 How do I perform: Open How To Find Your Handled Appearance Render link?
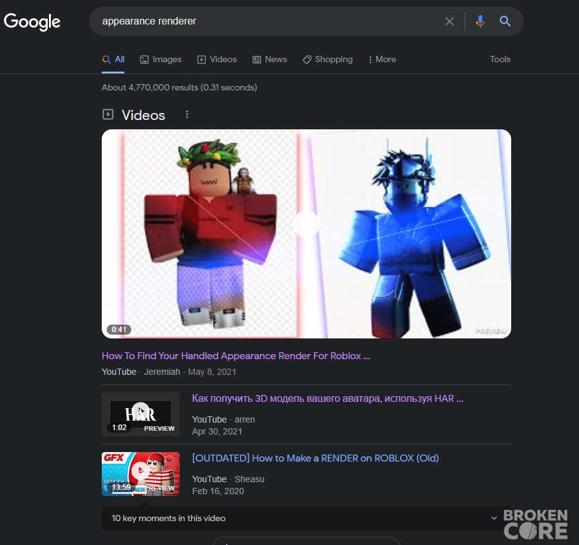(235, 356)
